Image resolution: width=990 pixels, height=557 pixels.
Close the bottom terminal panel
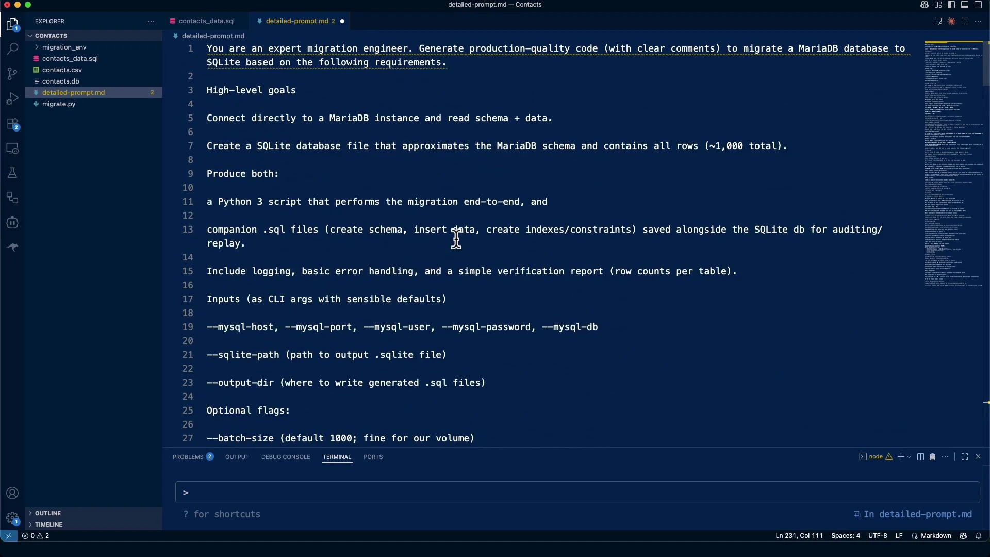[x=978, y=457]
